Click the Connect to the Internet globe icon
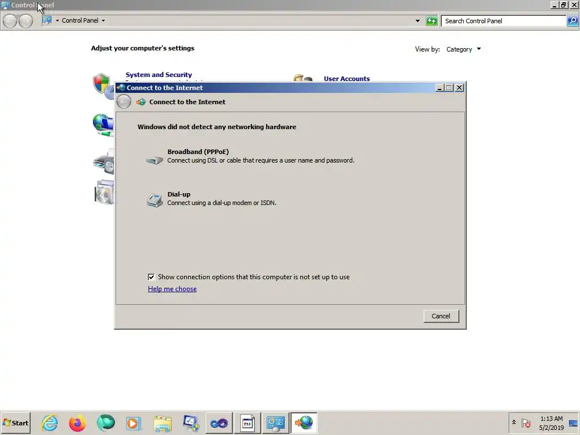This screenshot has height=435, width=580. [140, 102]
